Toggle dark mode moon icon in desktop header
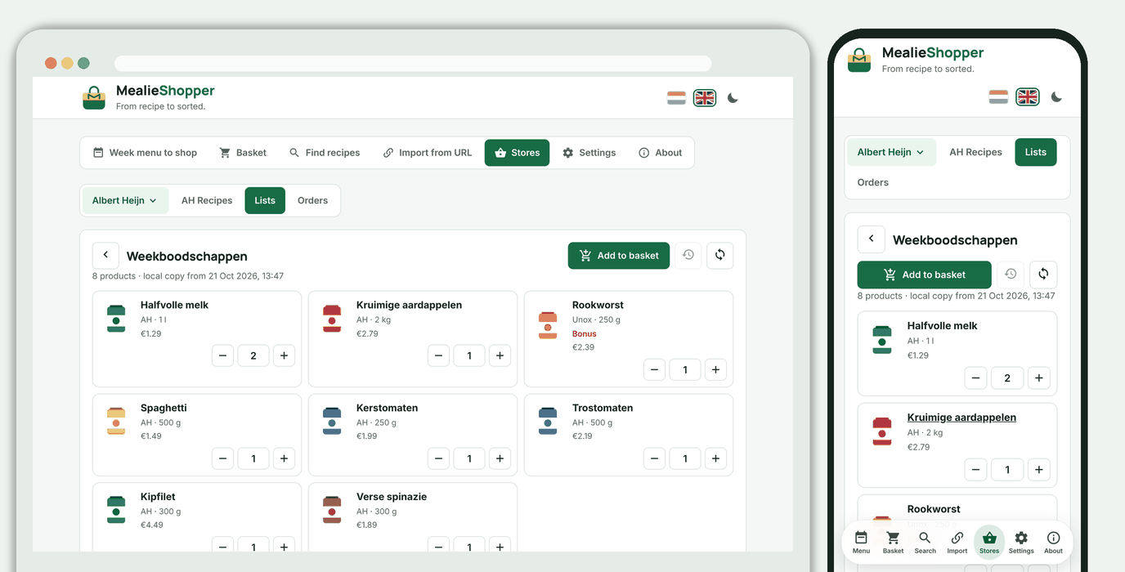 [733, 98]
